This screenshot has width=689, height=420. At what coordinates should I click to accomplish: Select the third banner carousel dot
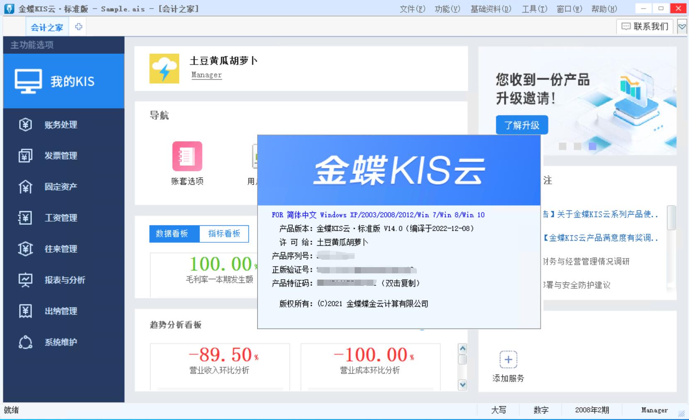click(592, 146)
